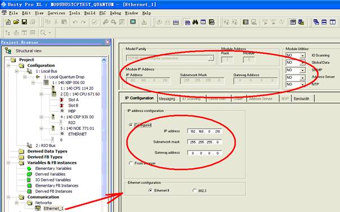Click the RIO Bus icon in tree

coord(29,145)
